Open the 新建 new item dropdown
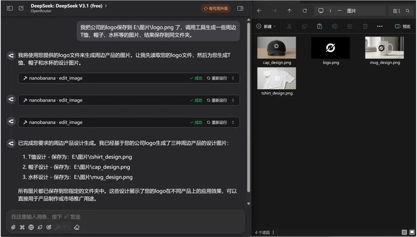 266,26
